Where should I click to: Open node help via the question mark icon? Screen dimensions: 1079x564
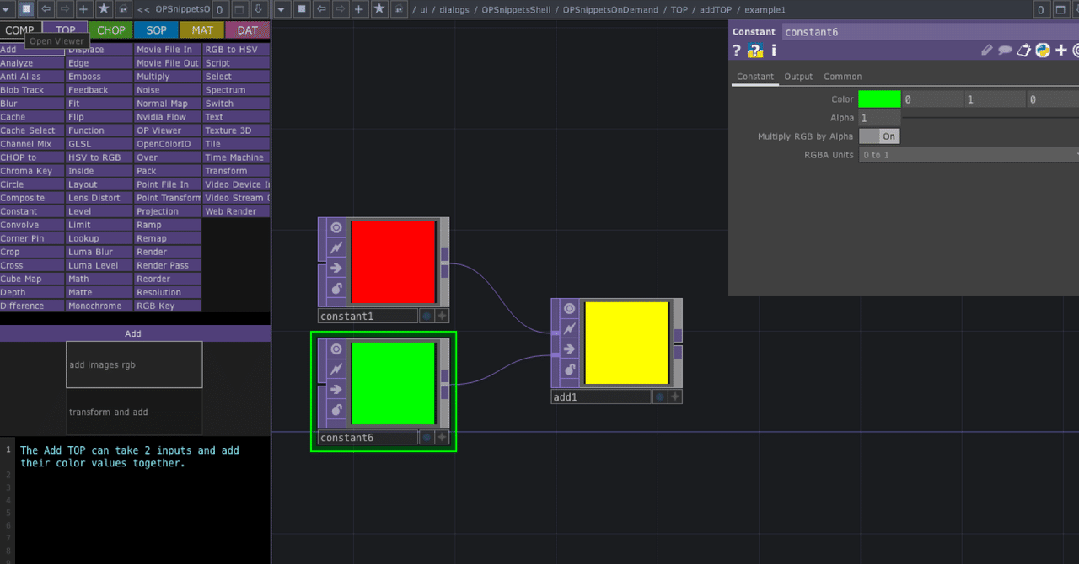coord(737,50)
